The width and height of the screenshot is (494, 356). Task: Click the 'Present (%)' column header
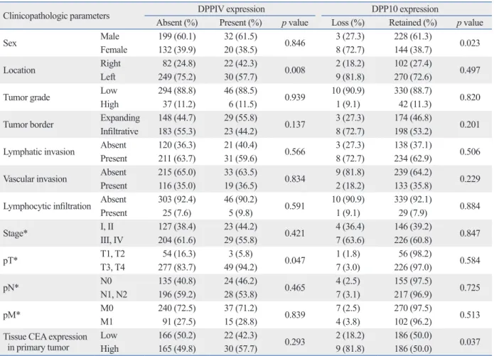pyautogui.click(x=241, y=23)
